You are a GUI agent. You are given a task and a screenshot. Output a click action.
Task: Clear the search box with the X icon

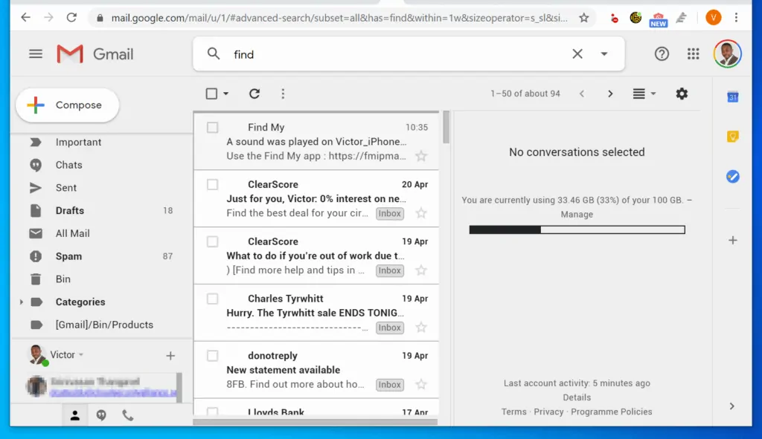coord(577,53)
